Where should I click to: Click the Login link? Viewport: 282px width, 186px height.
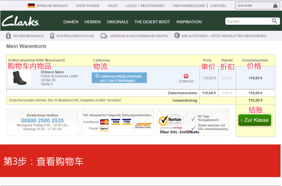coord(131,6)
